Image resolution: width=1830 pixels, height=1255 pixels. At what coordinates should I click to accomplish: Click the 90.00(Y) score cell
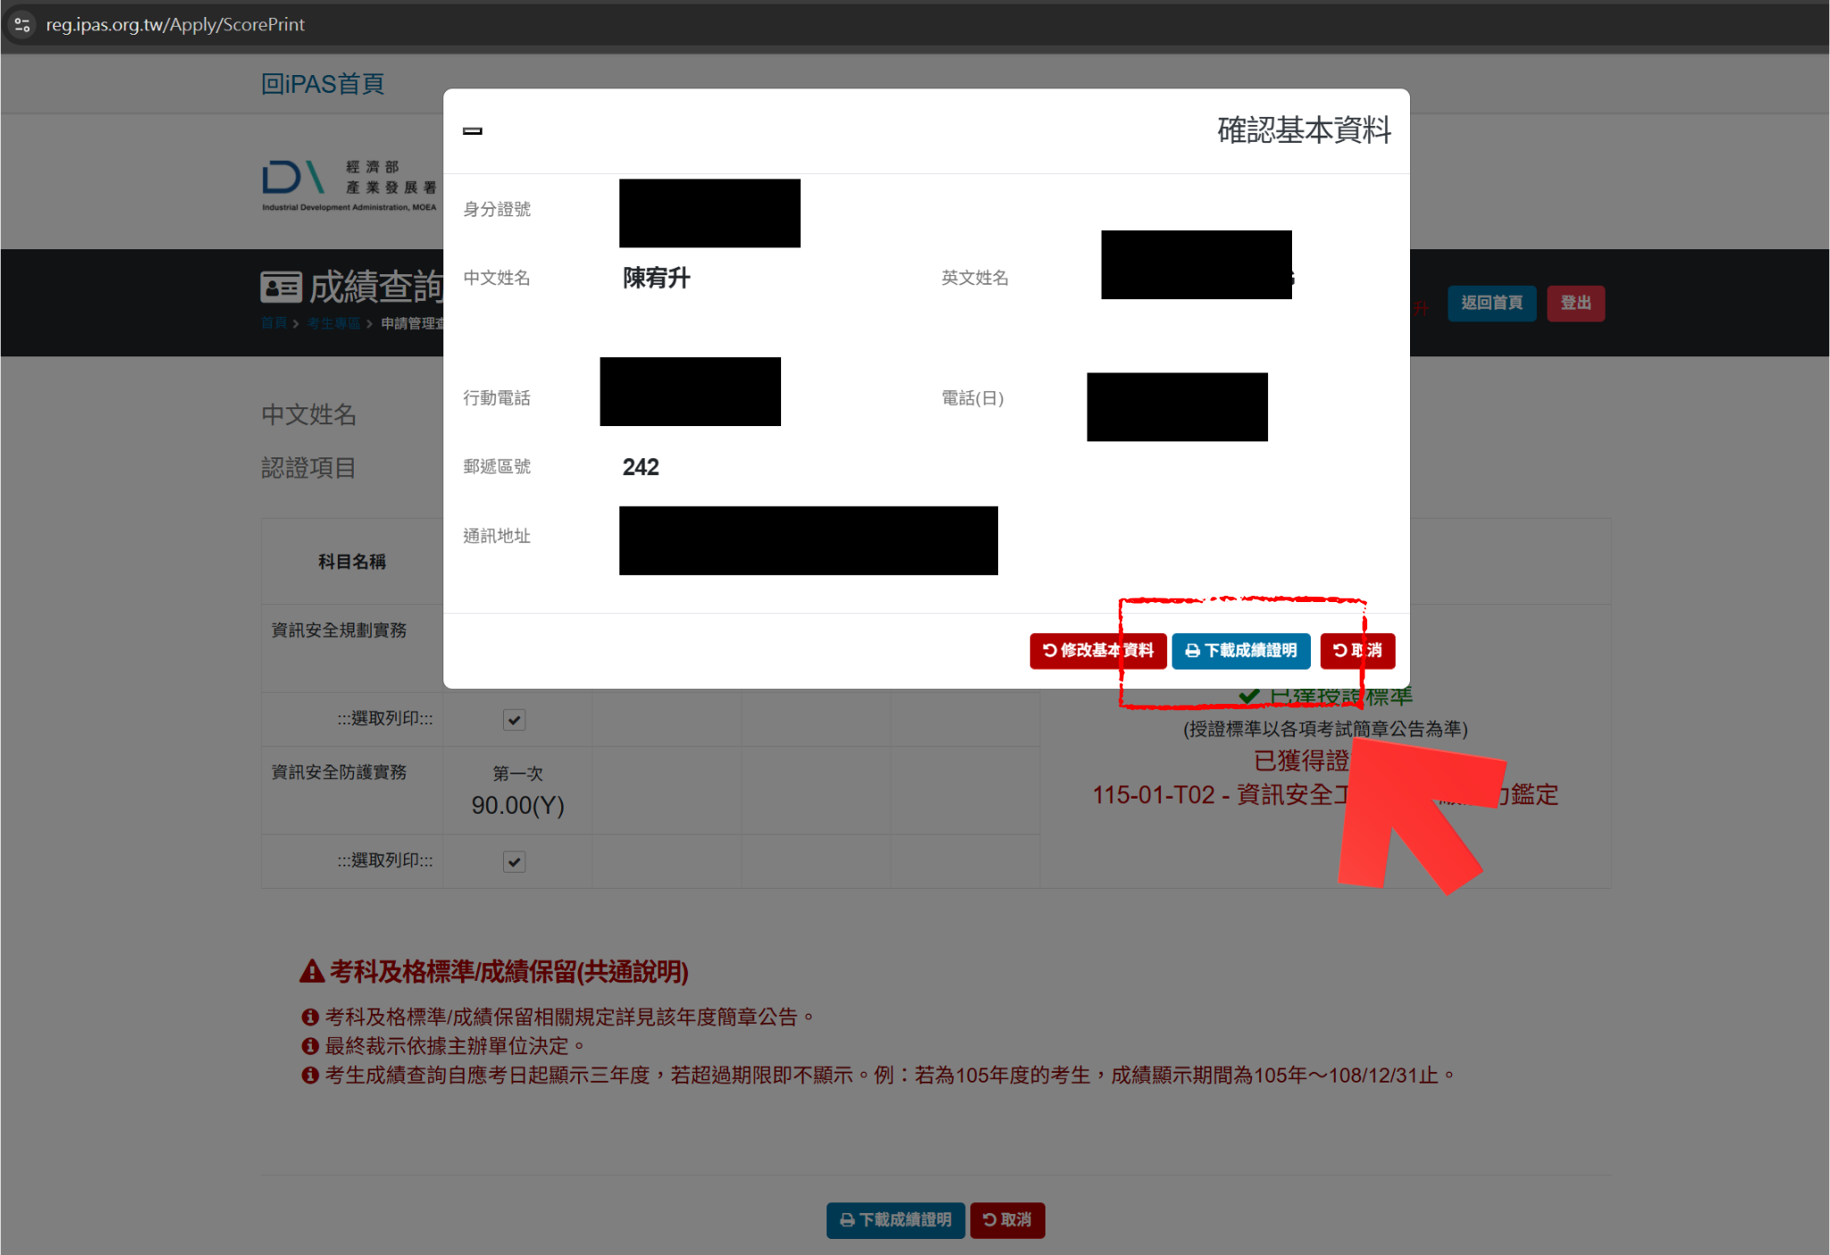point(517,806)
